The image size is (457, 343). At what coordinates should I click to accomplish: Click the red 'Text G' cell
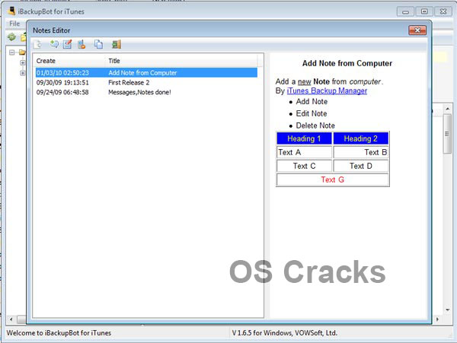(x=333, y=179)
